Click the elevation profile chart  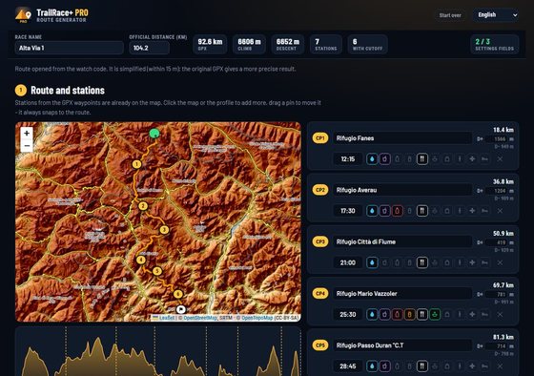[158, 352]
